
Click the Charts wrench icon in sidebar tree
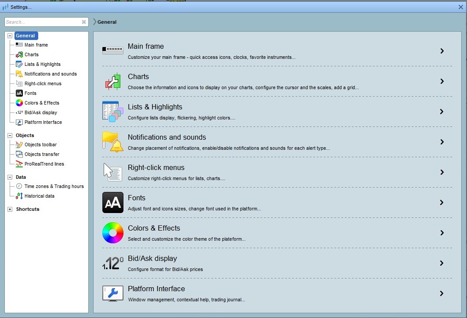(x=19, y=54)
